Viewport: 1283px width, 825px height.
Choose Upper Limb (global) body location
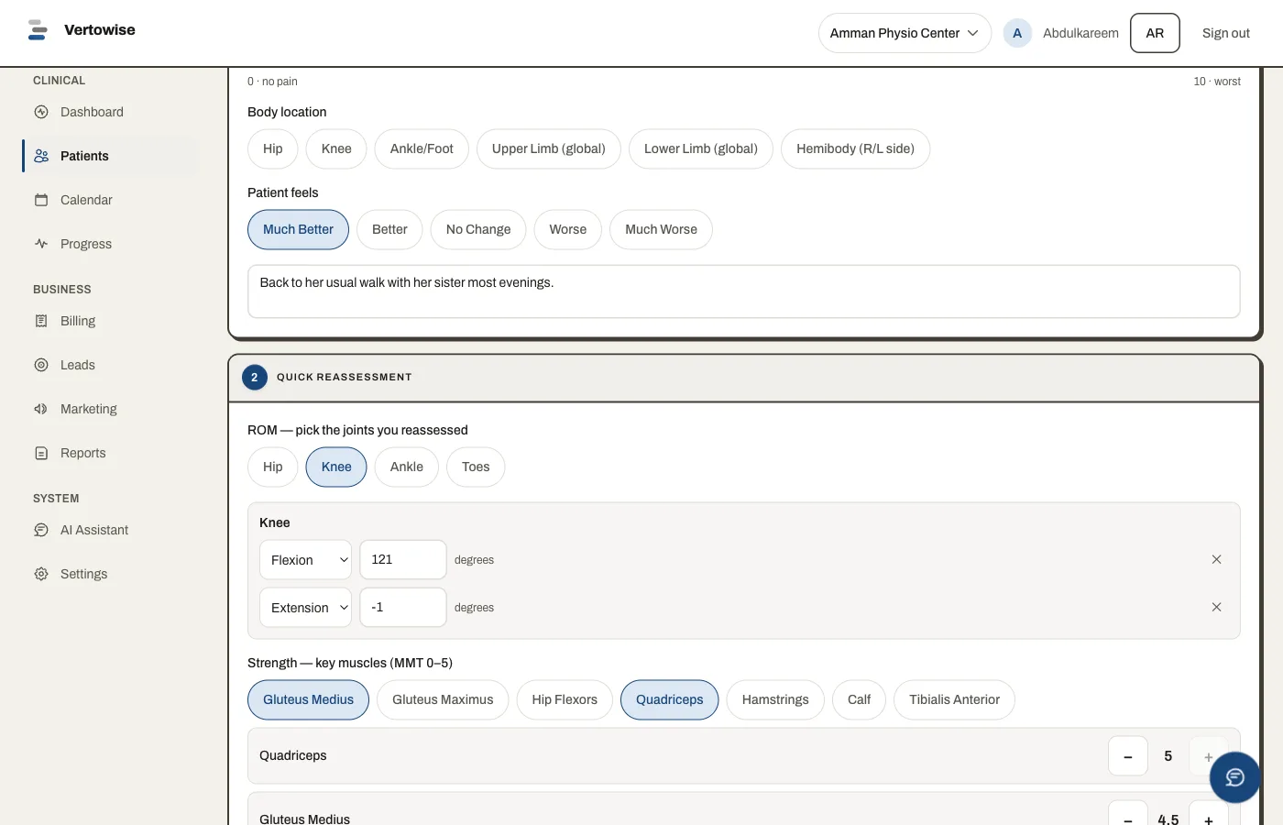[549, 148]
